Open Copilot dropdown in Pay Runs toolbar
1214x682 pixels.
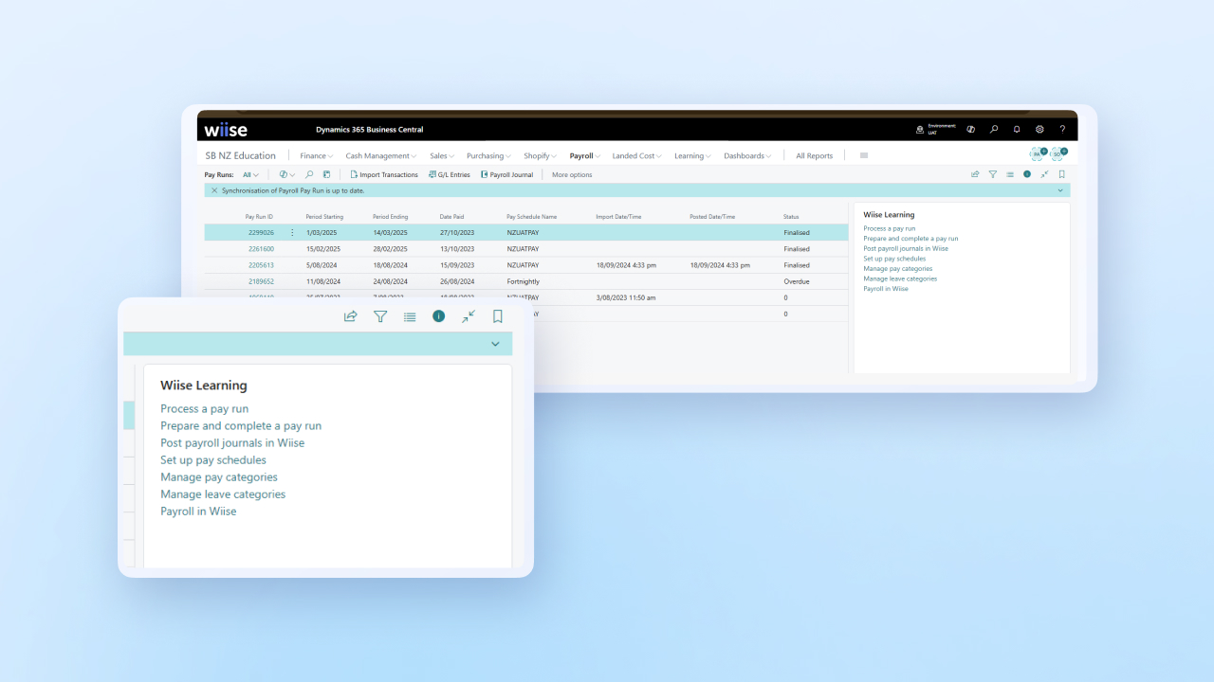(286, 174)
